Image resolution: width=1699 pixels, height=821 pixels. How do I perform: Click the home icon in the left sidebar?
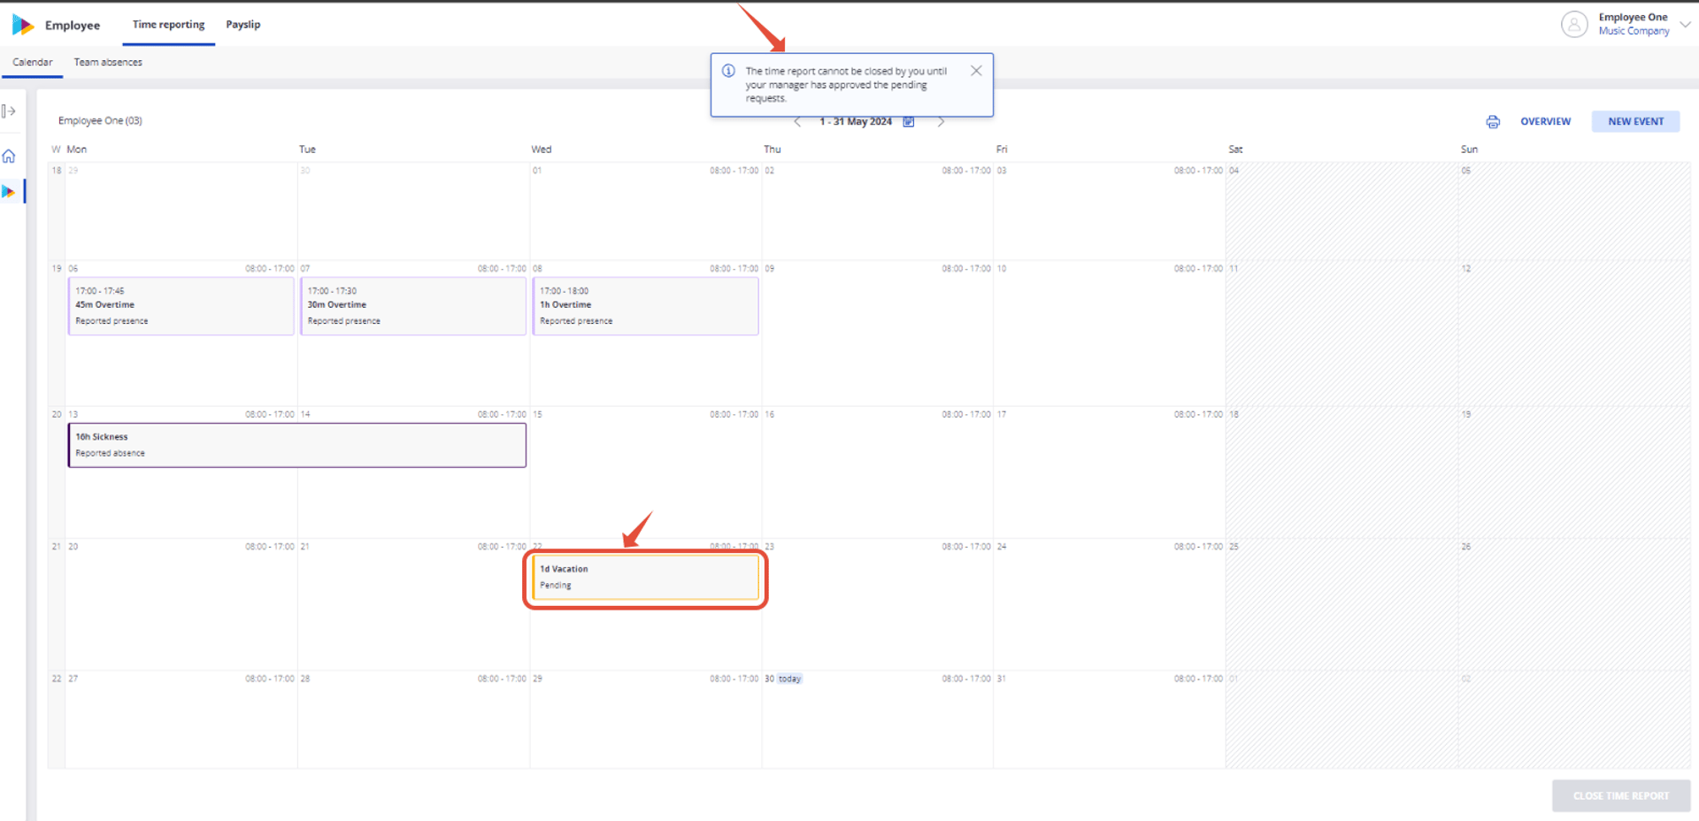tap(9, 157)
